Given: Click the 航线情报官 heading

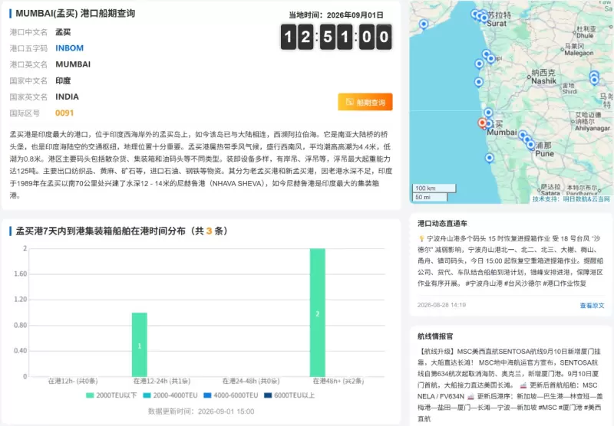Looking at the screenshot, I should pos(435,336).
